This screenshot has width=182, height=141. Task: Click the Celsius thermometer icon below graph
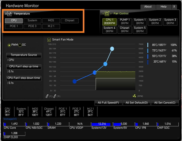(x=47, y=96)
